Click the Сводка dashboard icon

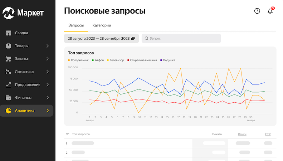click(9, 33)
